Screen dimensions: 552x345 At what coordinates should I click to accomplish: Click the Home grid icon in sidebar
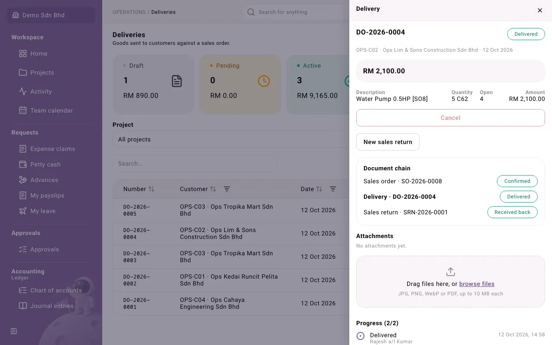click(23, 53)
